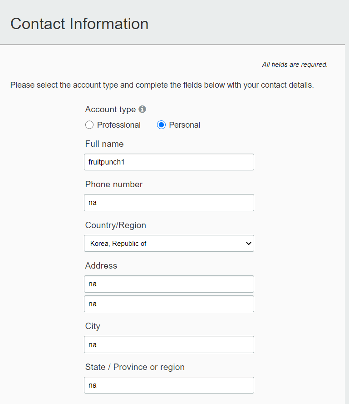Click the second Address line input

(x=169, y=304)
